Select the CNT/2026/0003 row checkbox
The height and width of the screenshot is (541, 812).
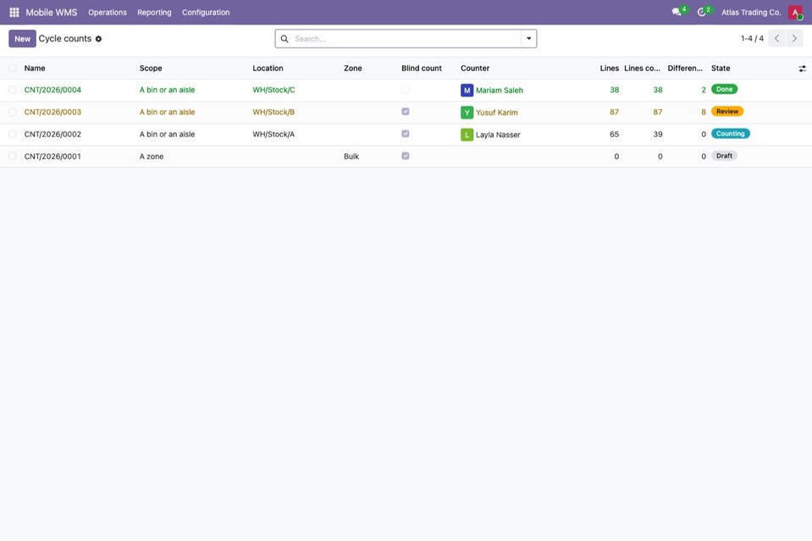click(x=13, y=112)
